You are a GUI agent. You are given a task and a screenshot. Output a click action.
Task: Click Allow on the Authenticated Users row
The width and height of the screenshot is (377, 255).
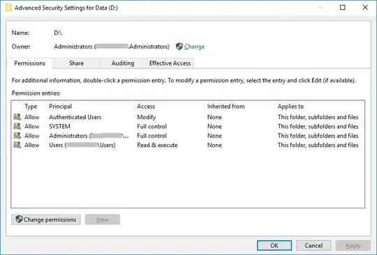(x=32, y=117)
